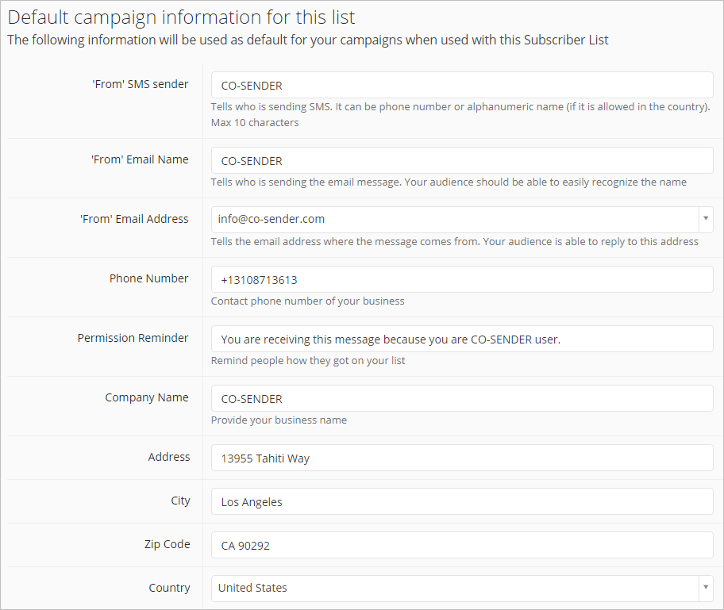Image resolution: width=724 pixels, height=610 pixels.
Task: Click the Zip Code label
Action: coord(168,544)
